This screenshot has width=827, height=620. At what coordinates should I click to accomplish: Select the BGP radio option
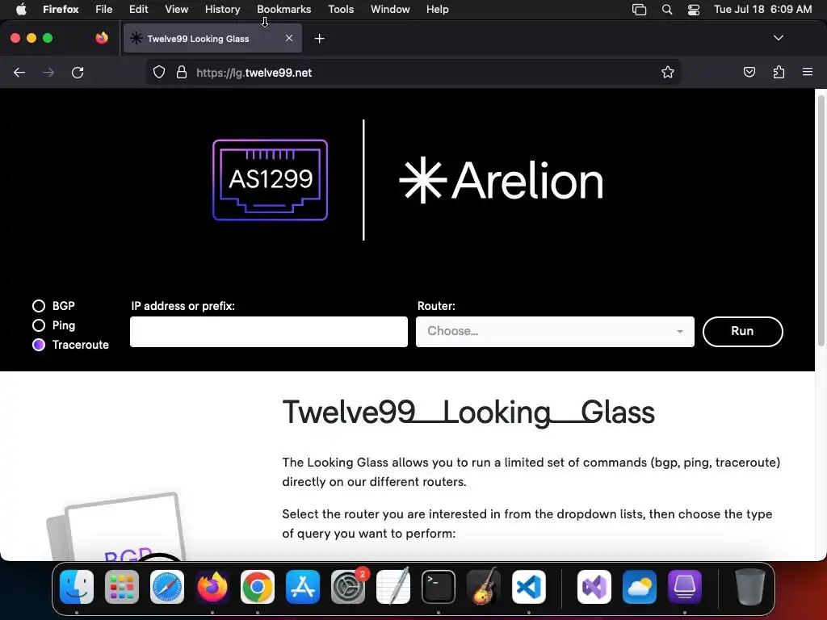point(39,306)
